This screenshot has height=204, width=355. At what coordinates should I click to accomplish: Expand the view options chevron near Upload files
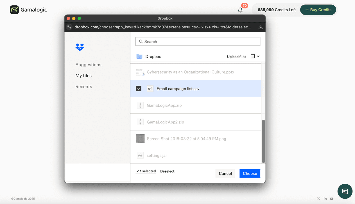pyautogui.click(x=257, y=56)
